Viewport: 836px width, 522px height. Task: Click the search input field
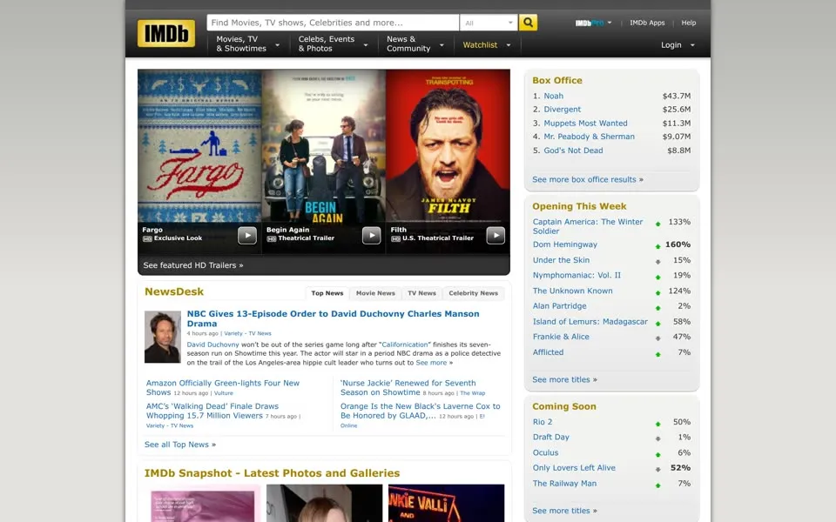click(333, 23)
